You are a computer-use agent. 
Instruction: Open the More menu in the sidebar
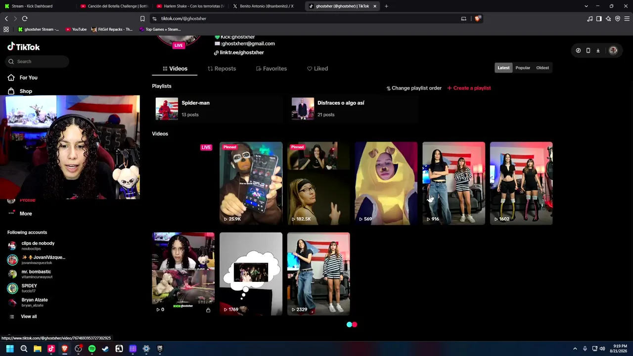coord(20,214)
